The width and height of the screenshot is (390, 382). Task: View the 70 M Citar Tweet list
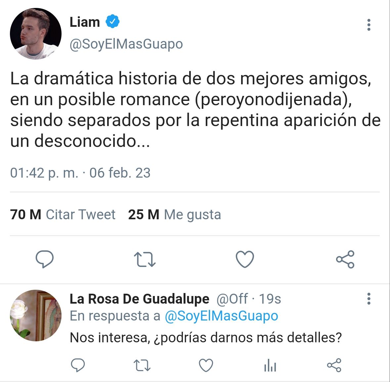click(x=63, y=214)
